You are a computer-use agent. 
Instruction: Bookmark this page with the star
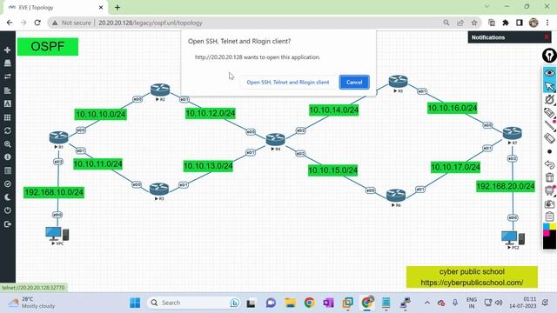(474, 23)
